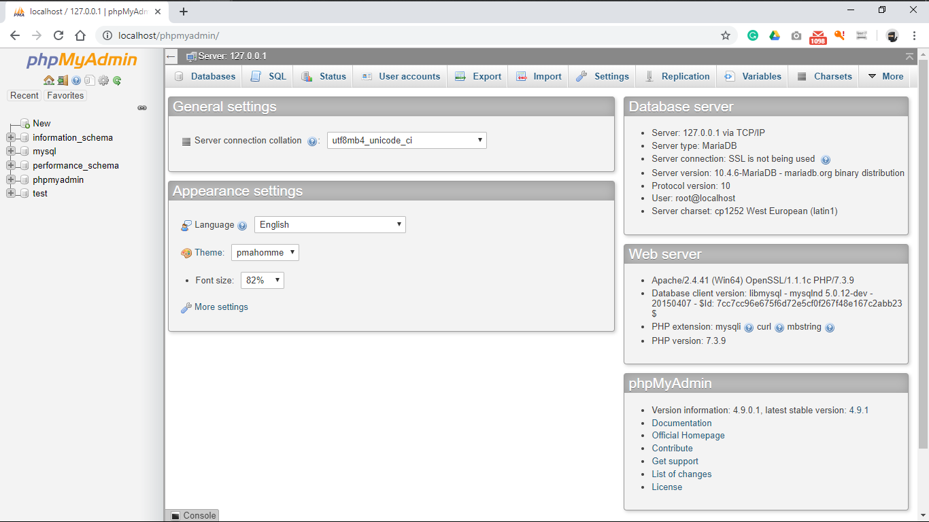Expand the information_schema database node
The height and width of the screenshot is (522, 929).
10,138
